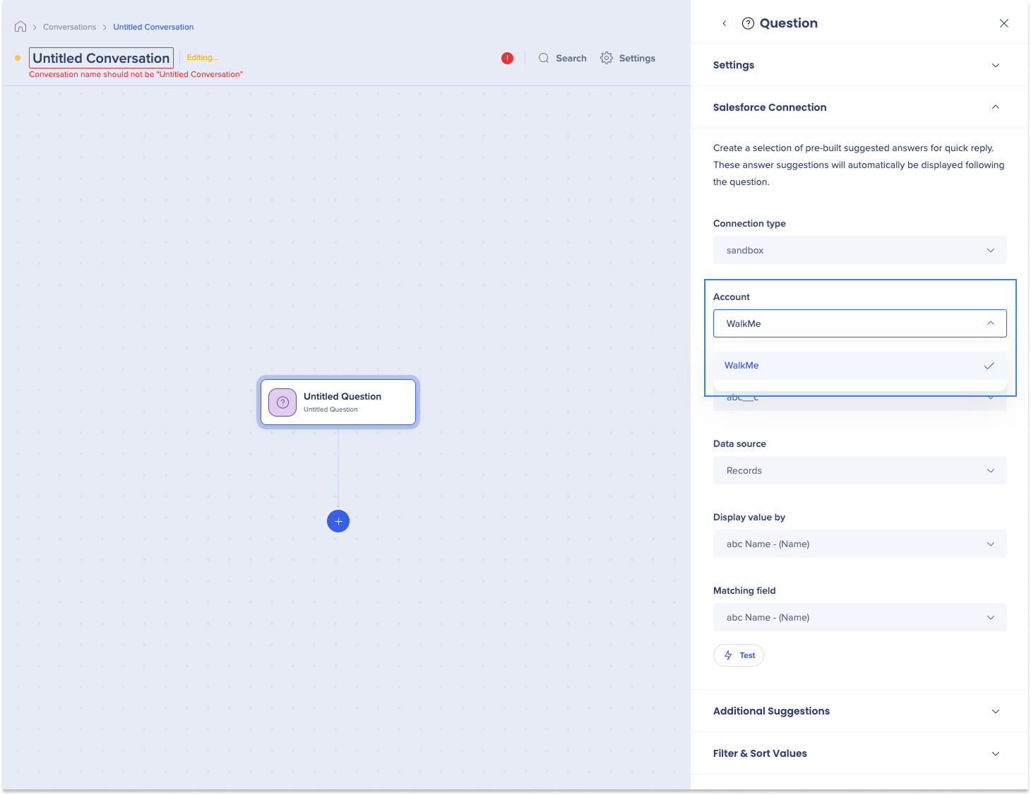1031x795 pixels.
Task: Click the red error alert icon
Action: click(507, 59)
